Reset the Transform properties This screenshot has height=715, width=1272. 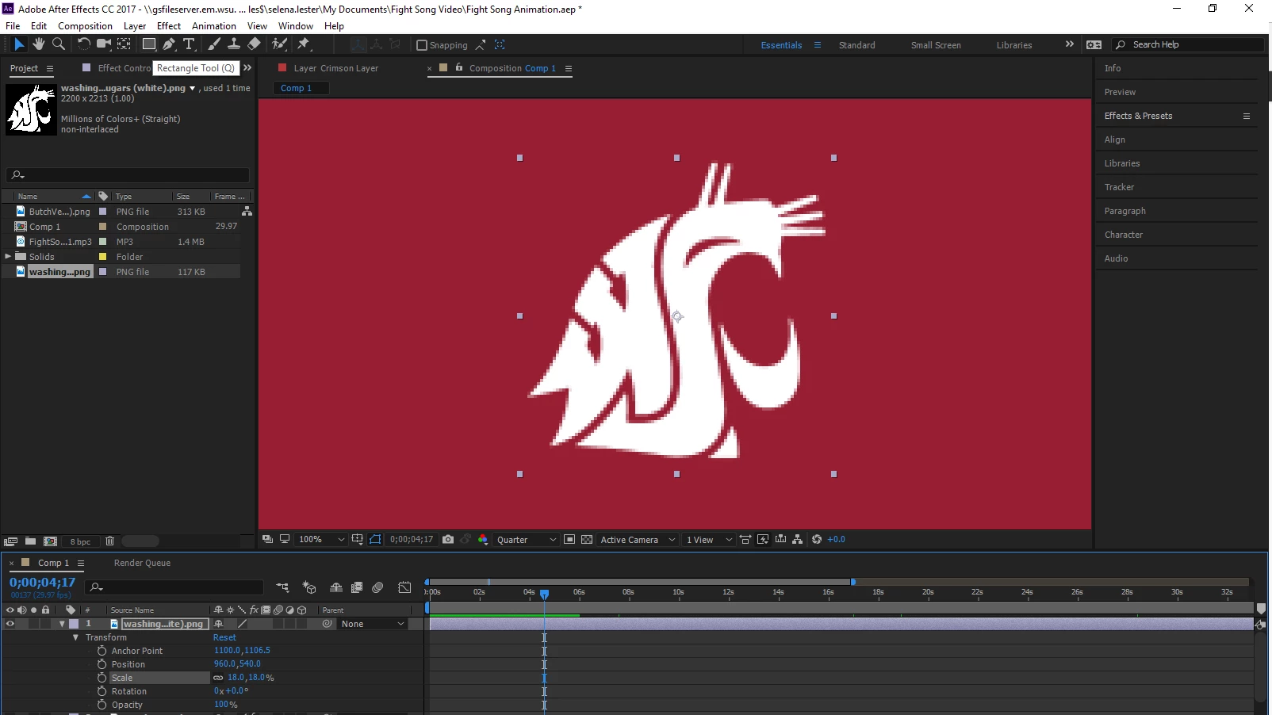point(224,637)
